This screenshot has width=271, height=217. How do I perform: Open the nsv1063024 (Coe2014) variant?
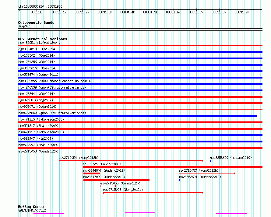coord(37,55)
